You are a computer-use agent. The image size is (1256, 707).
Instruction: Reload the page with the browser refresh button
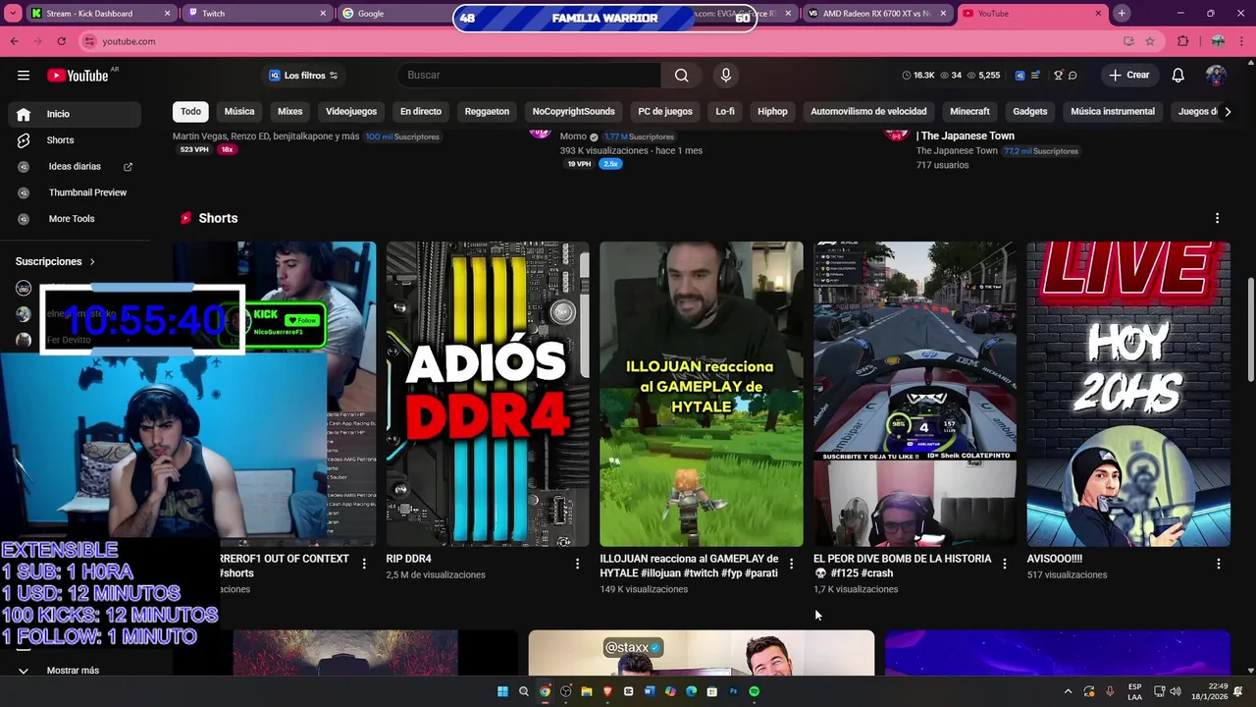61,41
